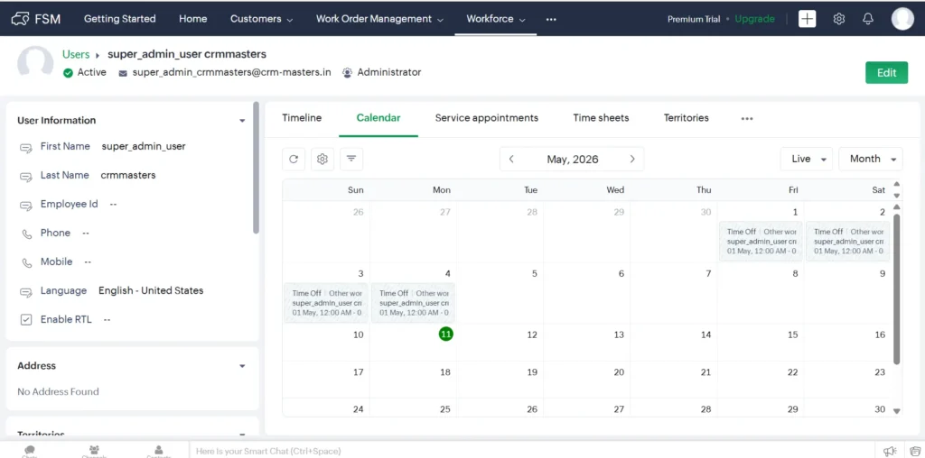Viewport: 925px width, 458px height.
Task: Click the Employee Id field icon
Action: 26,205
